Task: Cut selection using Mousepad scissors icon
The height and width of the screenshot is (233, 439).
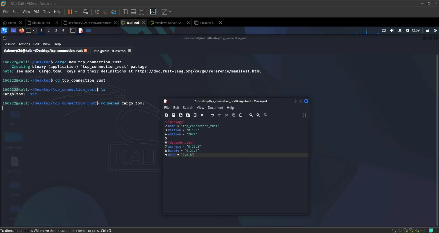Action: pyautogui.click(x=227, y=115)
